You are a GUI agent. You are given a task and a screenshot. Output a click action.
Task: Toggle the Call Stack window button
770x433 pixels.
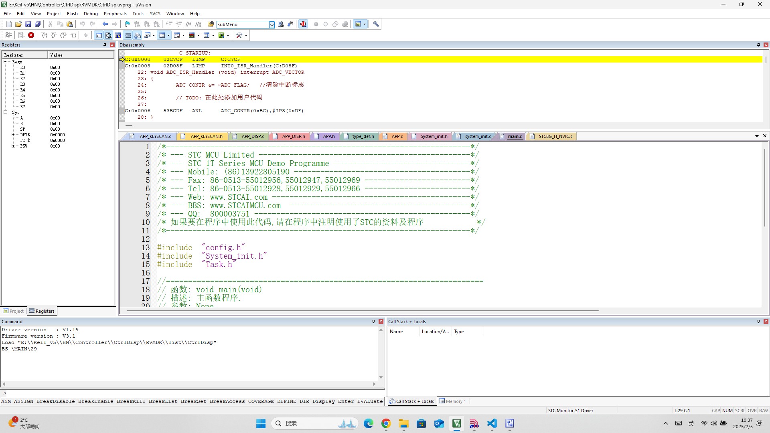point(138,35)
